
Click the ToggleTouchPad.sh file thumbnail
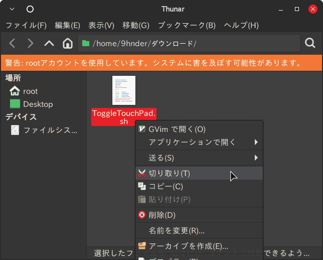coord(124,90)
